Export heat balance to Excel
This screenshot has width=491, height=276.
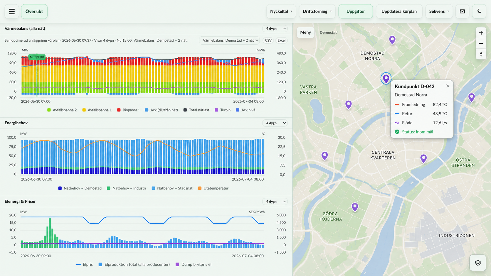point(281,40)
